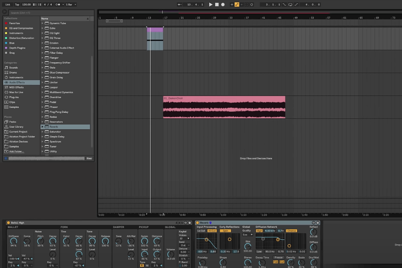Expand the Reverb entry in the effects list
Screen dimensions: 402x268
pyautogui.click(x=43, y=126)
